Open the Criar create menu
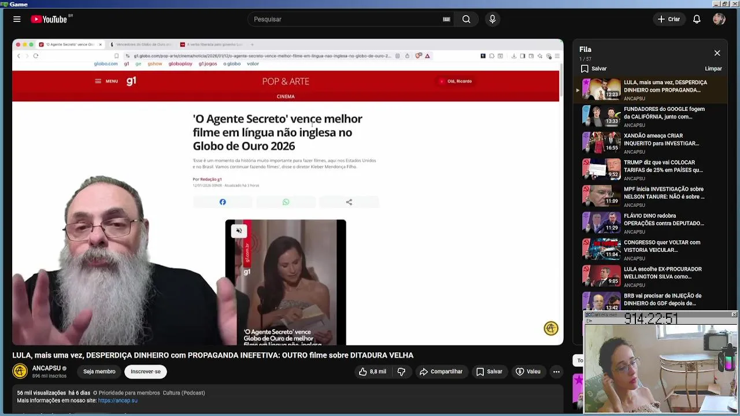Screen dimensions: 740x416 pos(669,19)
